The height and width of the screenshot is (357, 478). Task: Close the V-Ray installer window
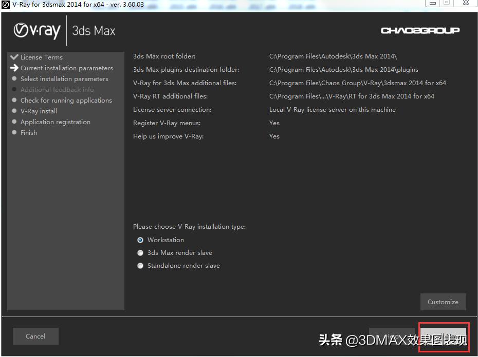[x=466, y=3]
